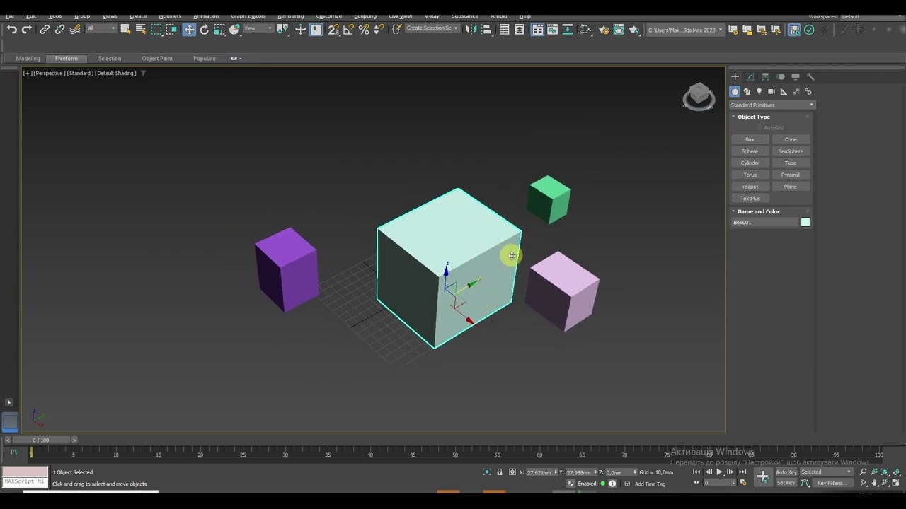Click the Key Filters button
The height and width of the screenshot is (509, 906).
click(x=832, y=483)
